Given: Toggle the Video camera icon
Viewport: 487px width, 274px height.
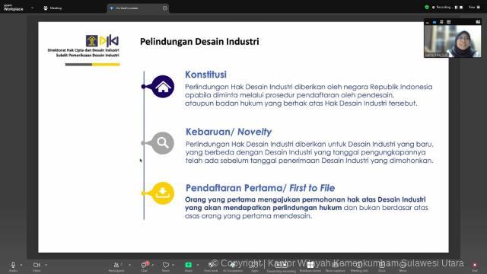Looking at the screenshot, I should coord(37,265).
